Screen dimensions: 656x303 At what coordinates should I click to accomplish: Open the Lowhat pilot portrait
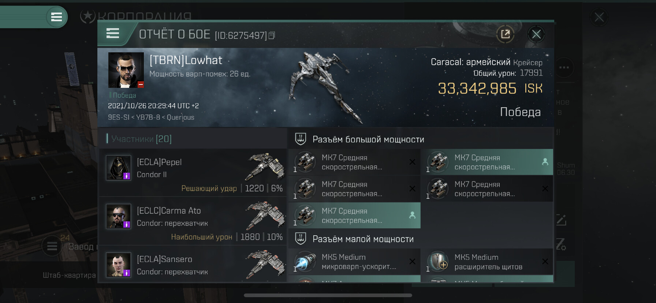click(x=126, y=70)
